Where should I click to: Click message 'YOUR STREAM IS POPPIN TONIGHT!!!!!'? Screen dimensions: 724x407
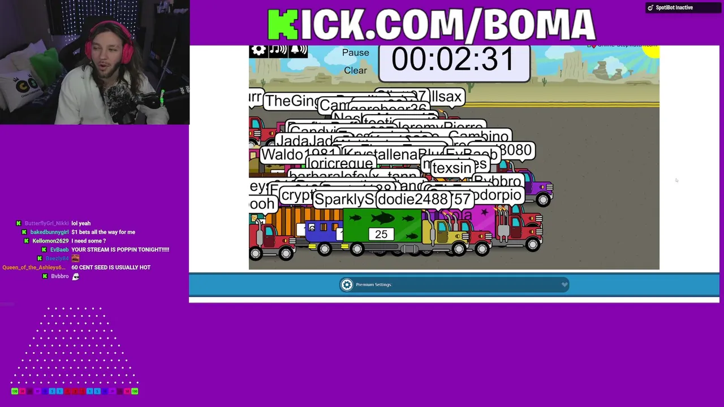point(120,250)
